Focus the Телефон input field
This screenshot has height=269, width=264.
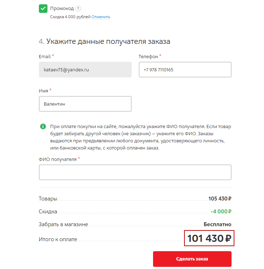click(185, 70)
